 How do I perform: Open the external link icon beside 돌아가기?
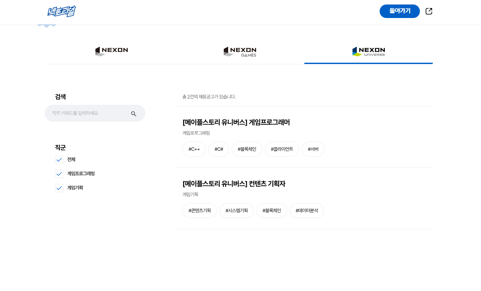429,11
